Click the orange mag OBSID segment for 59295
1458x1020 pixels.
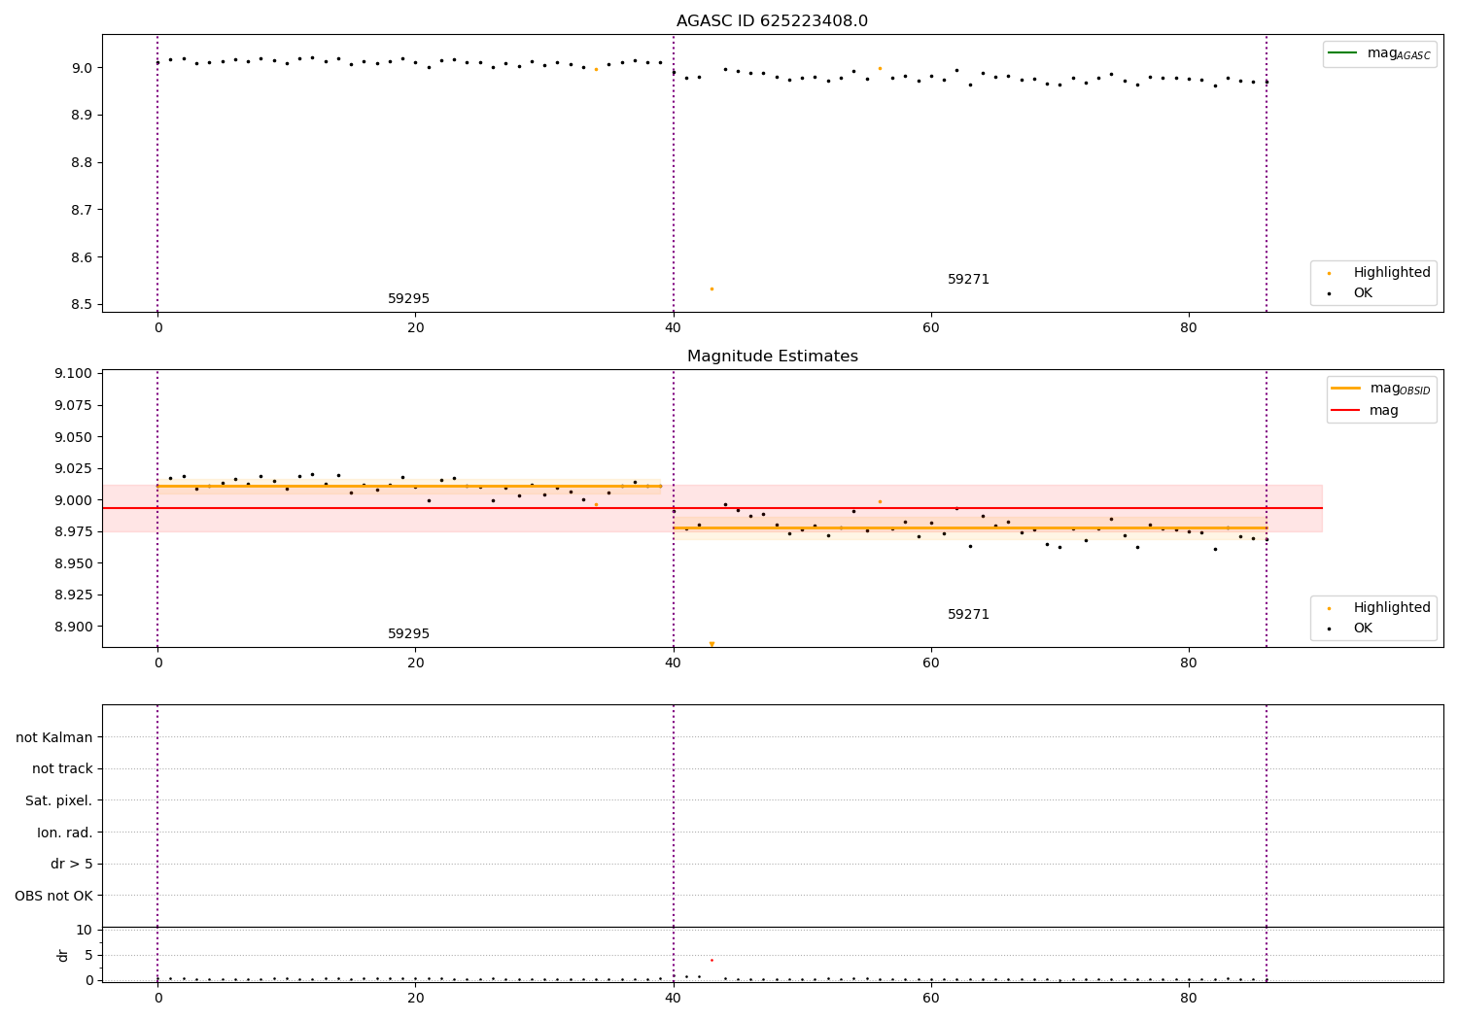[x=409, y=486]
